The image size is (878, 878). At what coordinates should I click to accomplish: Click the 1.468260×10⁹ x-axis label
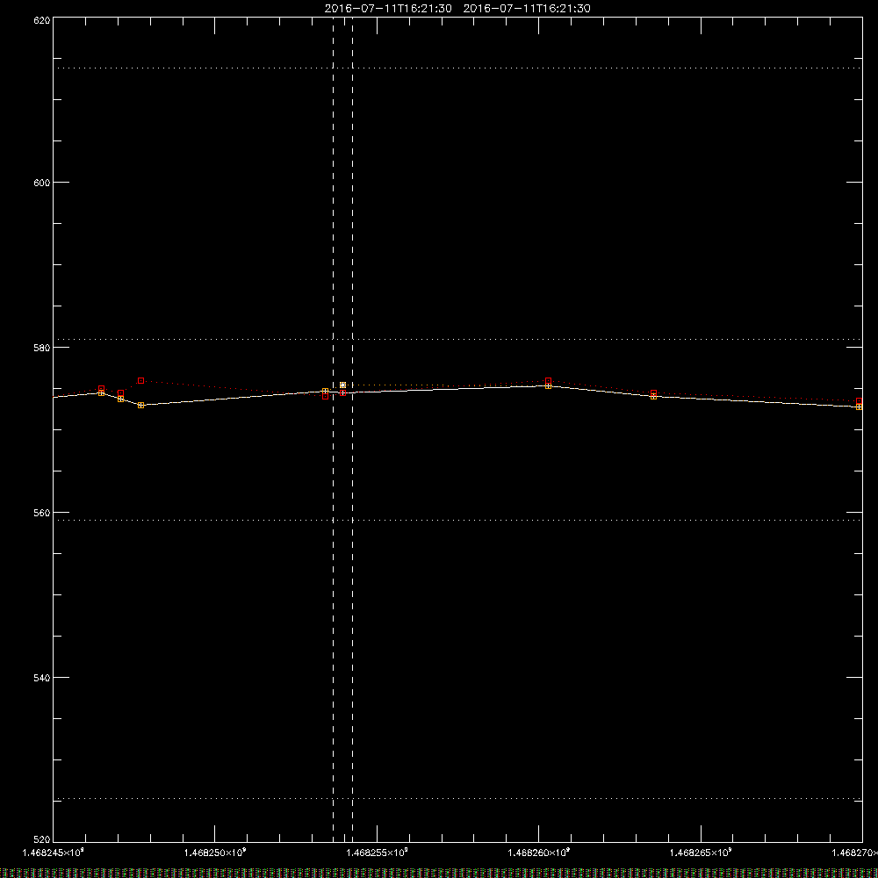pyautogui.click(x=539, y=853)
